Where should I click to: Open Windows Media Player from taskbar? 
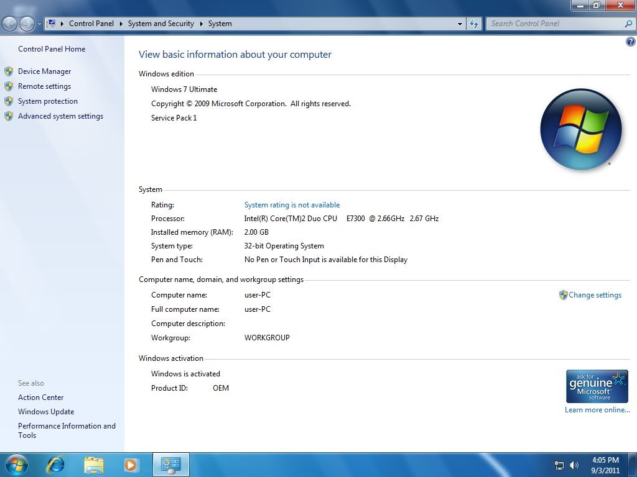(131, 465)
